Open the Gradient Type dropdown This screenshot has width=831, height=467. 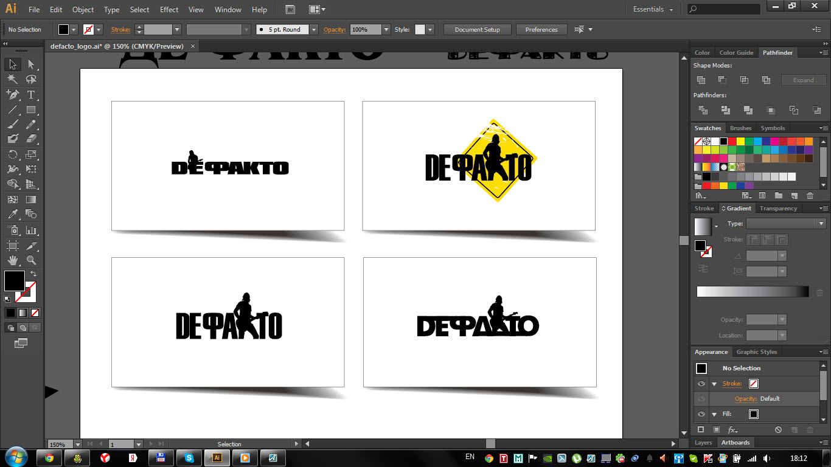785,224
